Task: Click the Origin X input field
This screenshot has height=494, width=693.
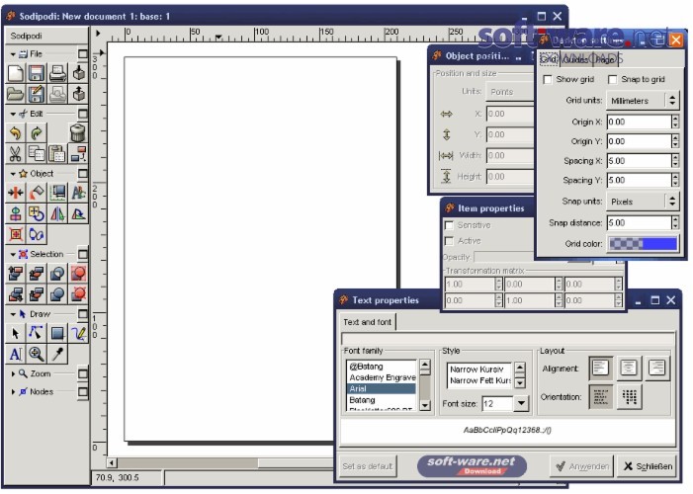Action: 639,122
